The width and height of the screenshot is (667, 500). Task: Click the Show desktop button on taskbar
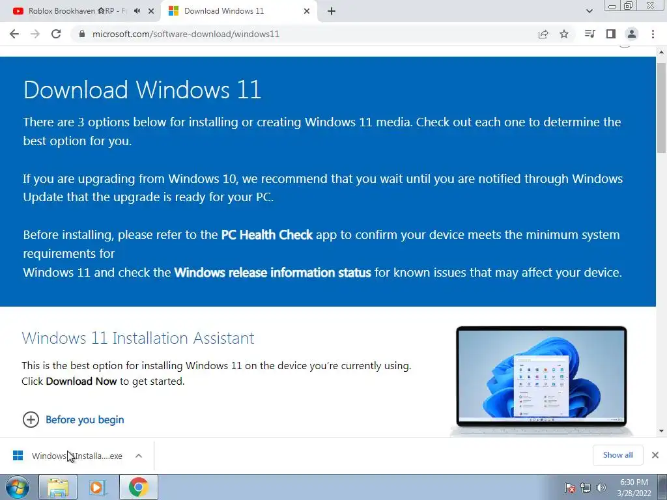662,487
